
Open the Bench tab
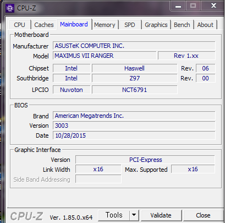pos(182,25)
